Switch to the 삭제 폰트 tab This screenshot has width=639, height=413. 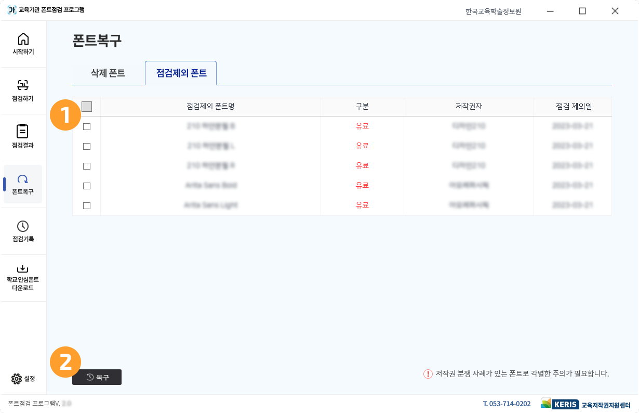108,73
